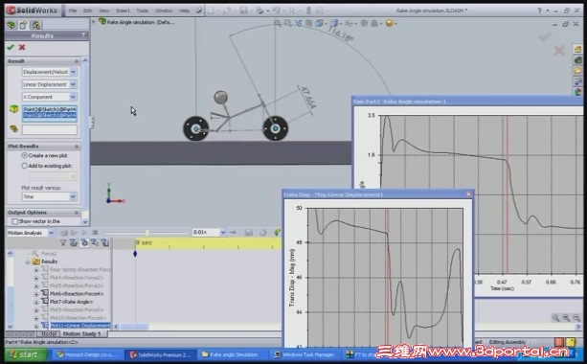Screen dimensions: 587x364
Task: Open the Insert menu
Action: (x=123, y=11)
